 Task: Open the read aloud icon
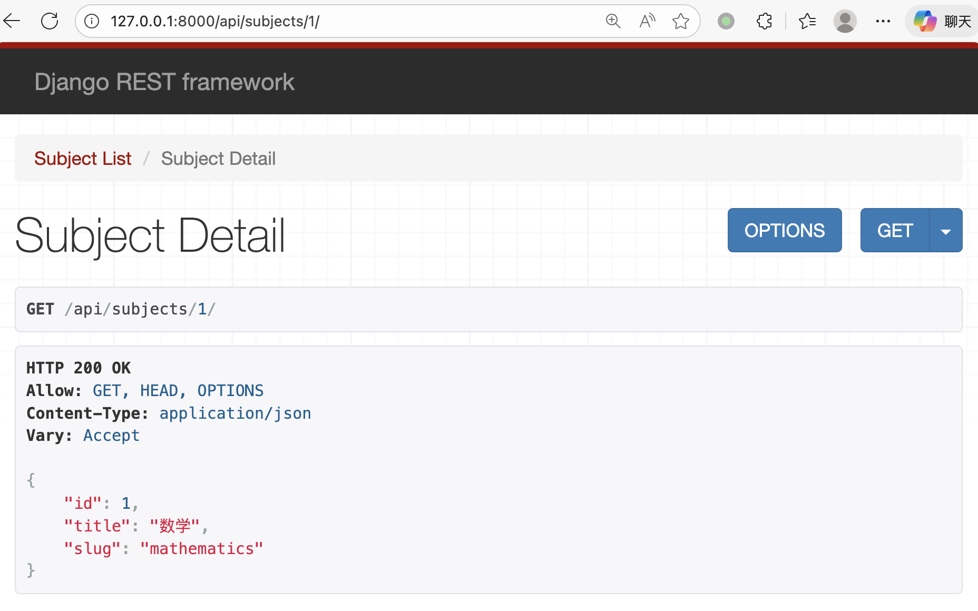[x=647, y=21]
